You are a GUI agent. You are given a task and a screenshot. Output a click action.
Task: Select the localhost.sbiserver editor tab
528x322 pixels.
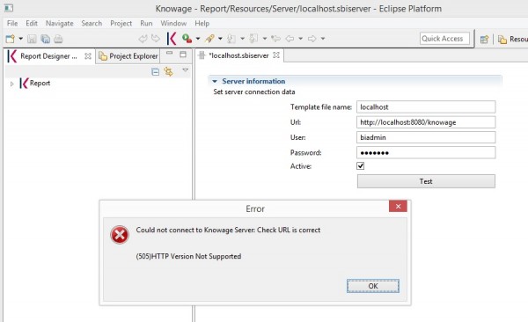(238, 55)
